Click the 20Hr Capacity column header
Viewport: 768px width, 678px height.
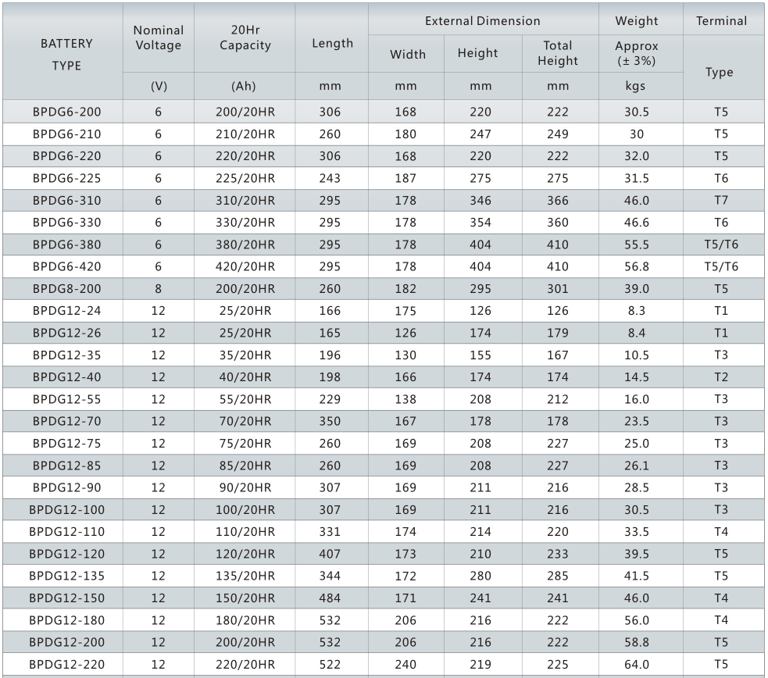[245, 37]
